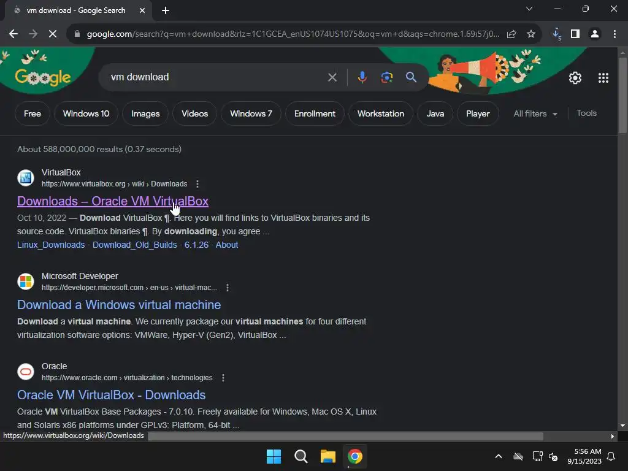628x471 pixels.
Task: Open Microsoft Developer result three-dot options
Action: coord(228,288)
